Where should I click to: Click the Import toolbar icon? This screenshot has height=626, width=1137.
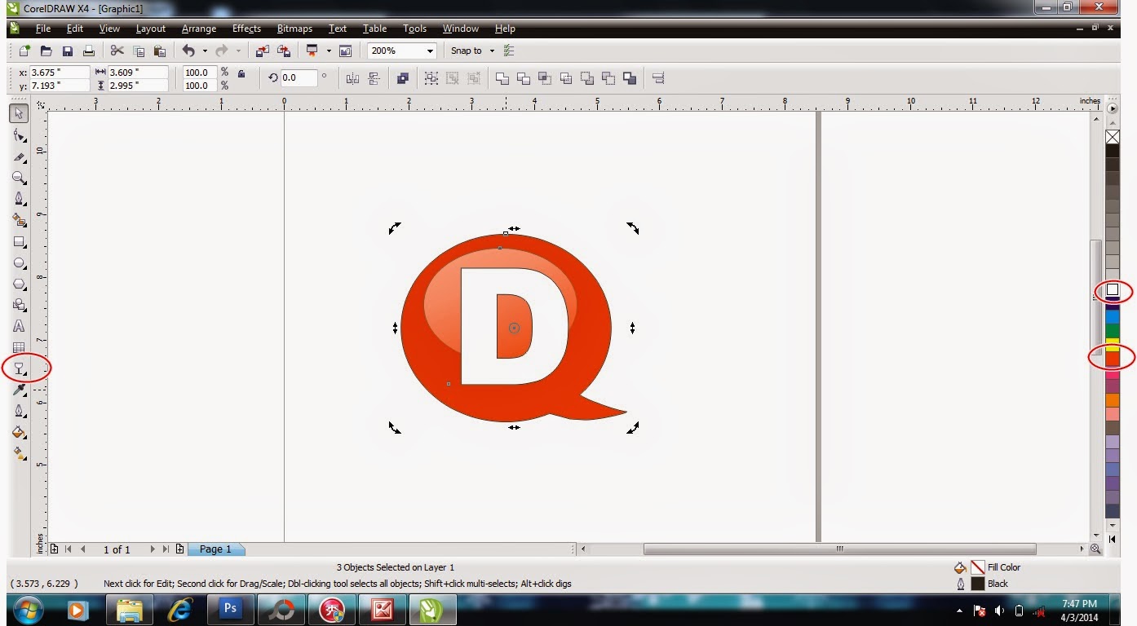[262, 51]
